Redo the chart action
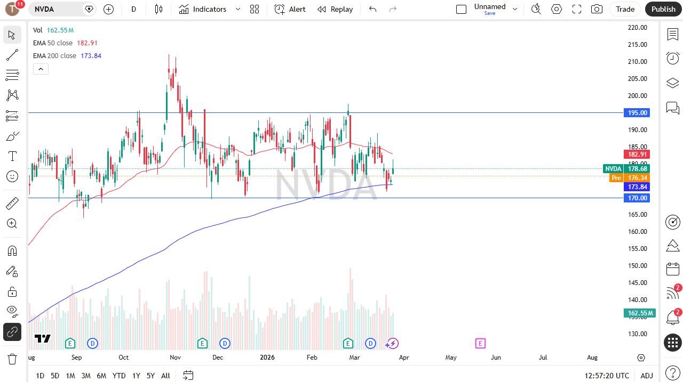 coord(393,9)
